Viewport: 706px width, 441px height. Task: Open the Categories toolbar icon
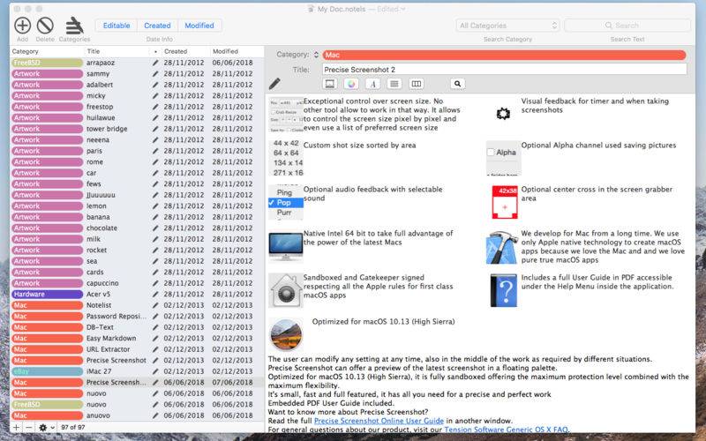tap(74, 26)
